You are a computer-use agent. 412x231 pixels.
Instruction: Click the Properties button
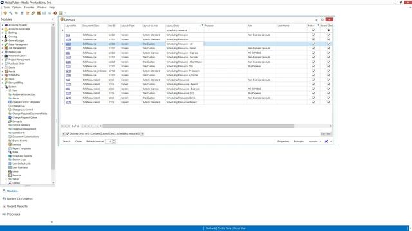click(283, 141)
